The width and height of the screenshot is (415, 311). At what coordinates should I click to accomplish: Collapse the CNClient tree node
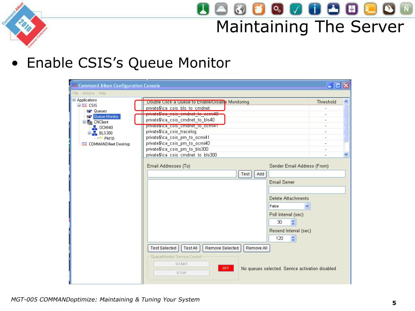click(84, 122)
